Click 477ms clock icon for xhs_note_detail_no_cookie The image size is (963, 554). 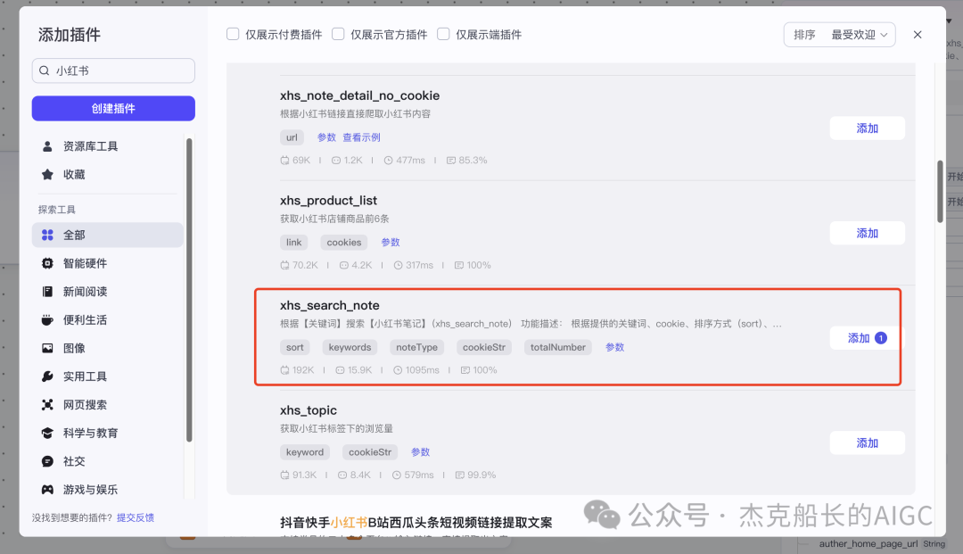coord(388,161)
